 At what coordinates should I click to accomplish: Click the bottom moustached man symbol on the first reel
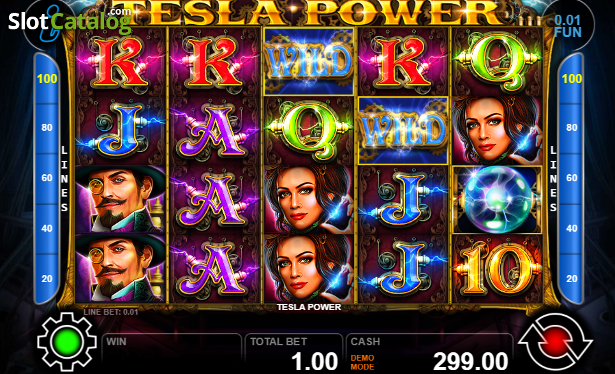pyautogui.click(x=121, y=269)
